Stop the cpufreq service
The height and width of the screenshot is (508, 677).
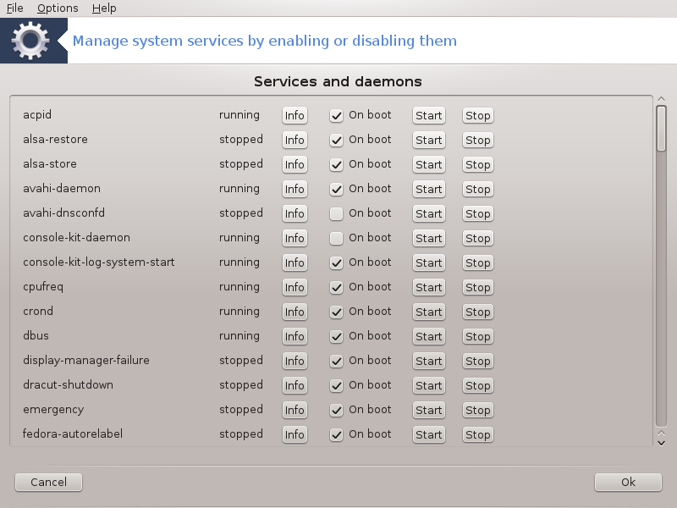477,287
